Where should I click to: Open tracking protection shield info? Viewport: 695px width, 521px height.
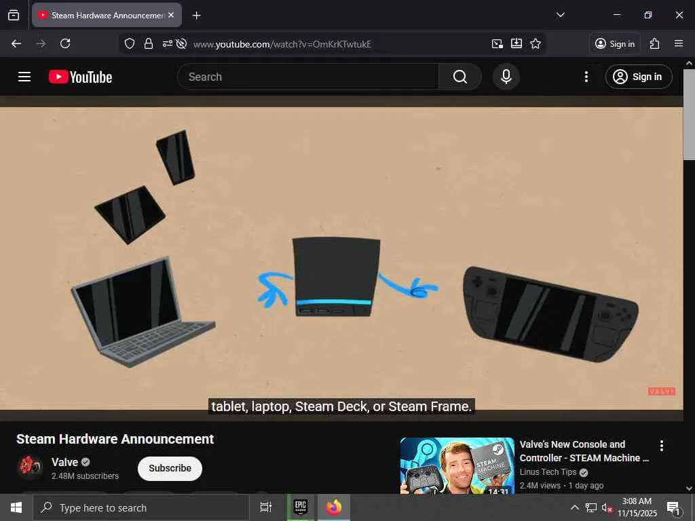pyautogui.click(x=130, y=43)
